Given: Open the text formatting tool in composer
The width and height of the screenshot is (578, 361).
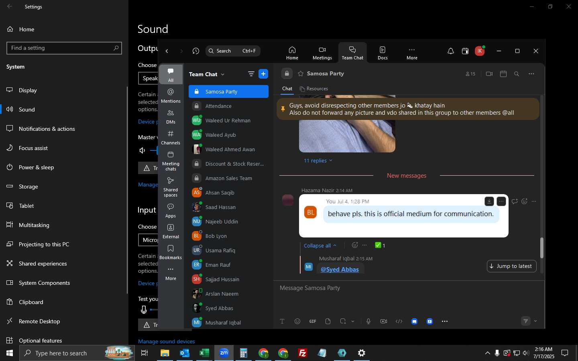Looking at the screenshot, I should click(282, 321).
